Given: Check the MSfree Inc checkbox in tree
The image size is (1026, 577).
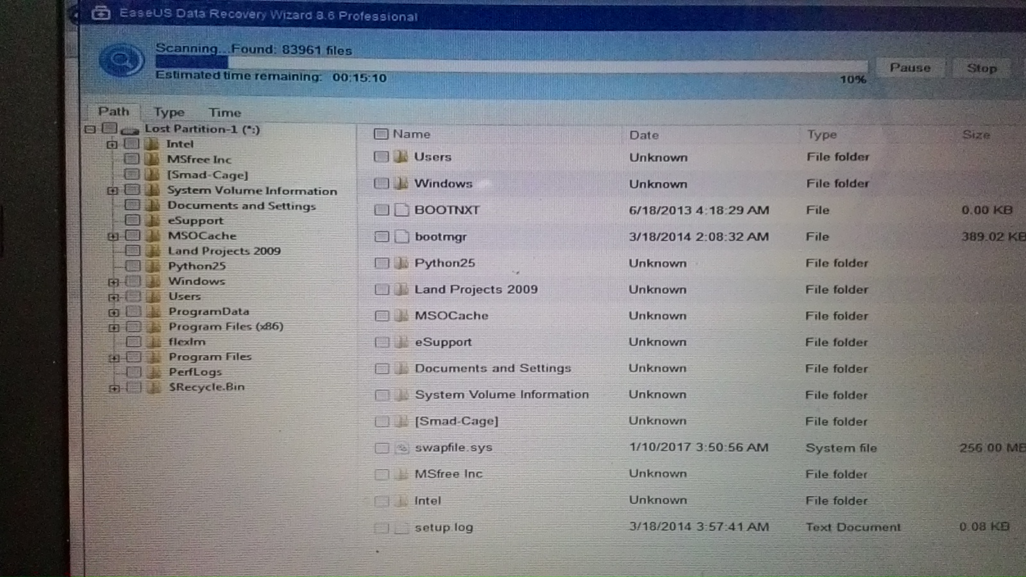Looking at the screenshot, I should coord(131,158).
